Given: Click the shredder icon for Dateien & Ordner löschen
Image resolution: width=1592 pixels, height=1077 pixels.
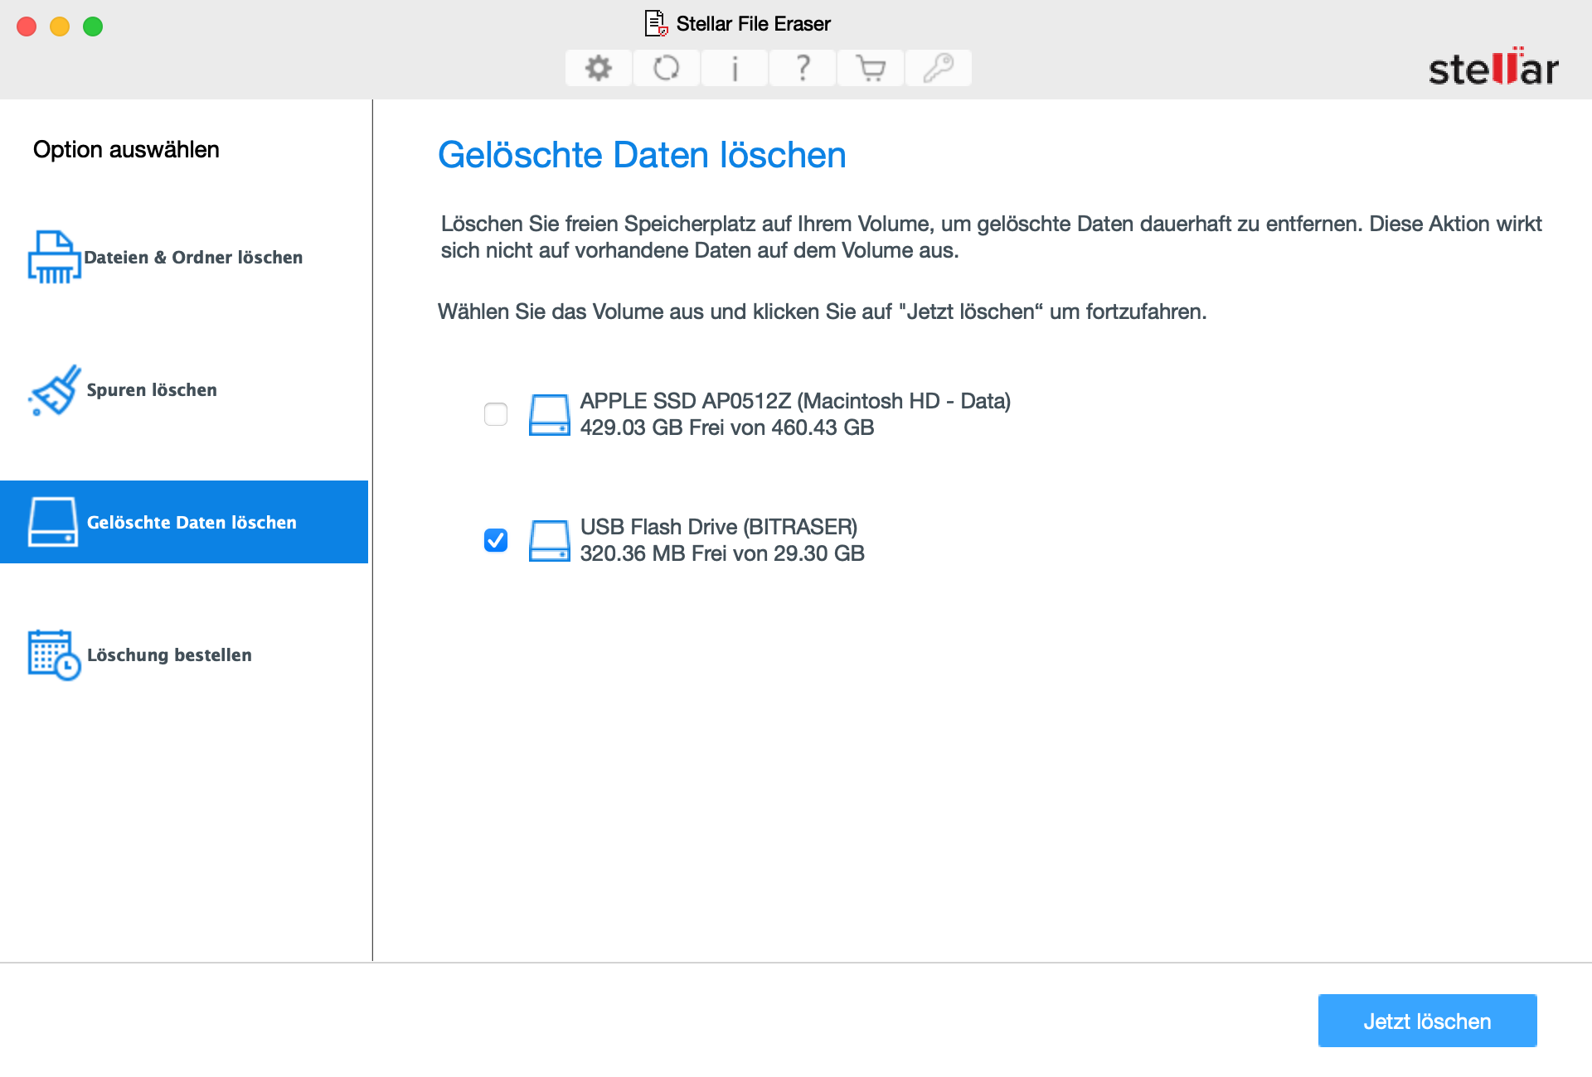Looking at the screenshot, I should pyautogui.click(x=55, y=257).
